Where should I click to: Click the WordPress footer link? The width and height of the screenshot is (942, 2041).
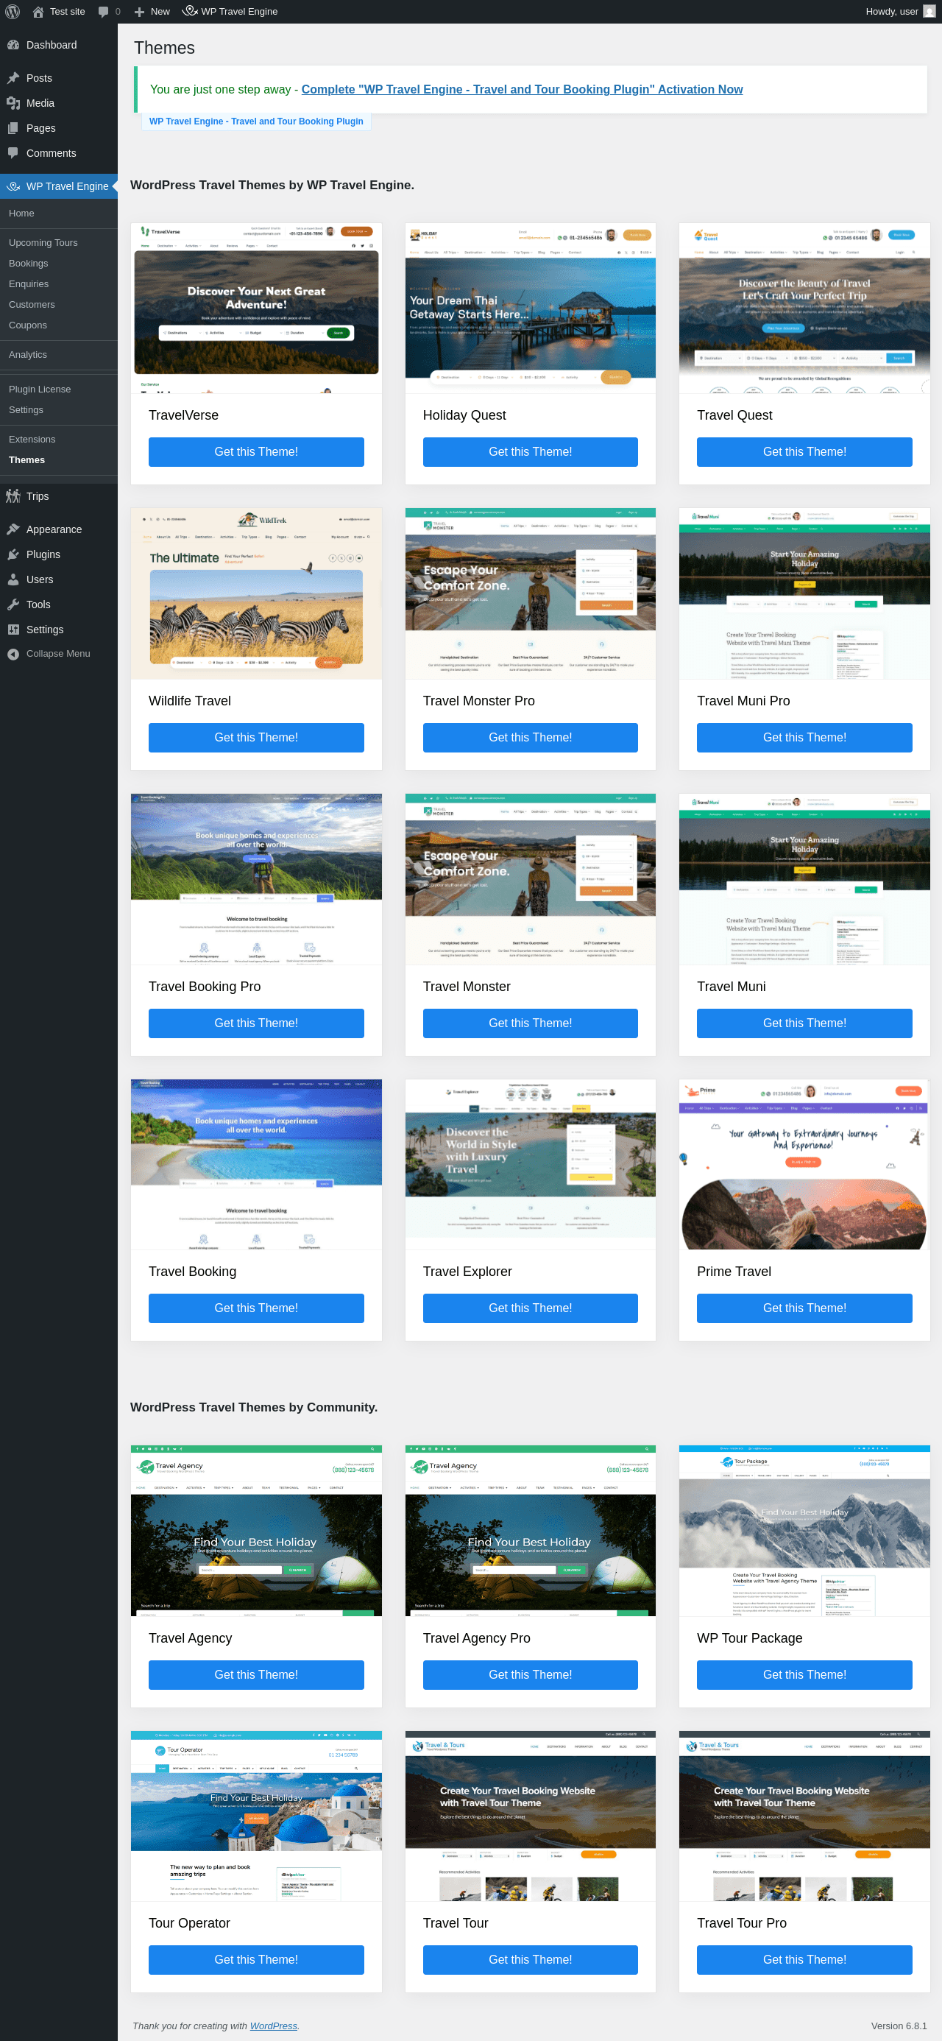(x=273, y=2026)
